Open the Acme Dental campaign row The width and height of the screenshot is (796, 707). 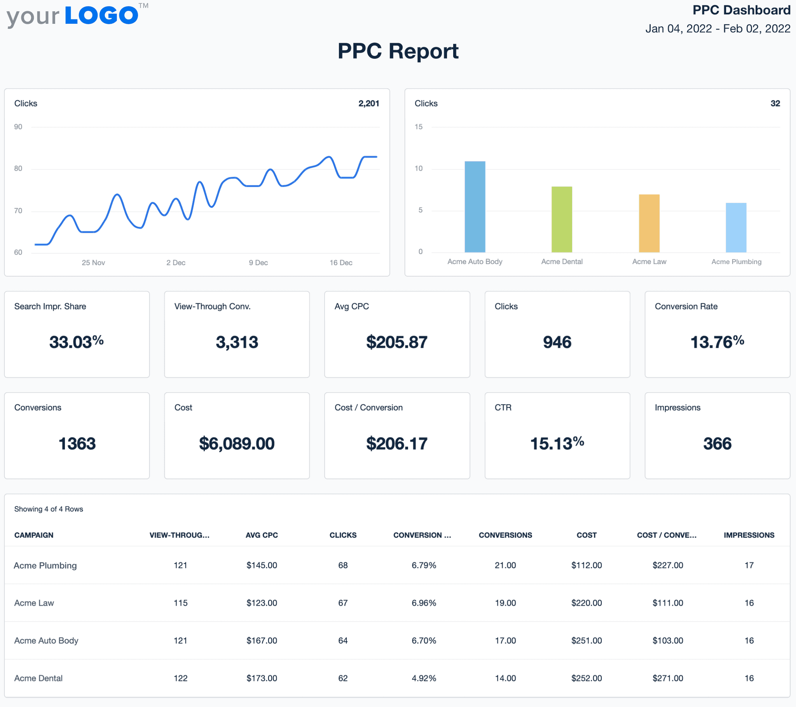coord(38,678)
